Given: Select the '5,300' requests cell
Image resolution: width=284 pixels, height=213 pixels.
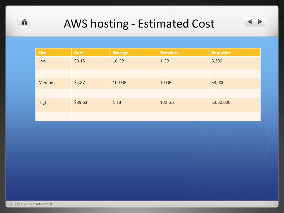Looking at the screenshot, I should tap(235, 63).
